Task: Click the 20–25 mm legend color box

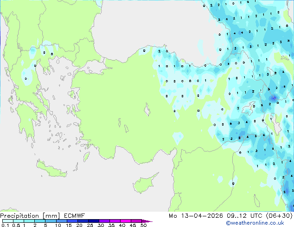Action: [83, 221]
